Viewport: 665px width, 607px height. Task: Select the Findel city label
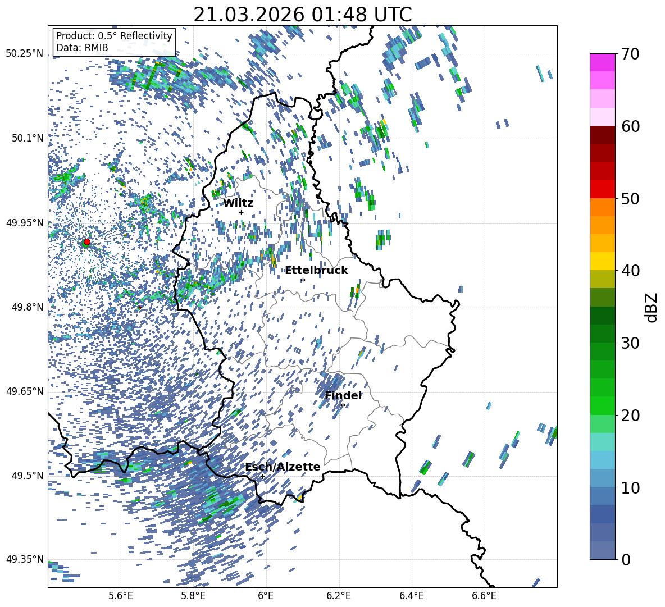(x=343, y=396)
